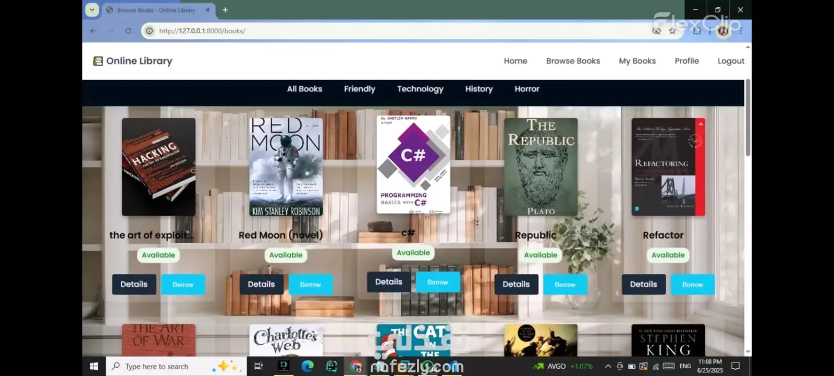The height and width of the screenshot is (376, 834).
Task: Click the C# Programming Basics cover
Action: click(x=413, y=165)
